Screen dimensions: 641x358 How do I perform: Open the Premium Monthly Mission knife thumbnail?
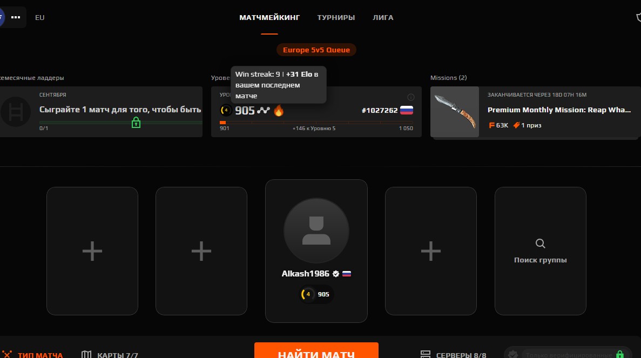(455, 112)
